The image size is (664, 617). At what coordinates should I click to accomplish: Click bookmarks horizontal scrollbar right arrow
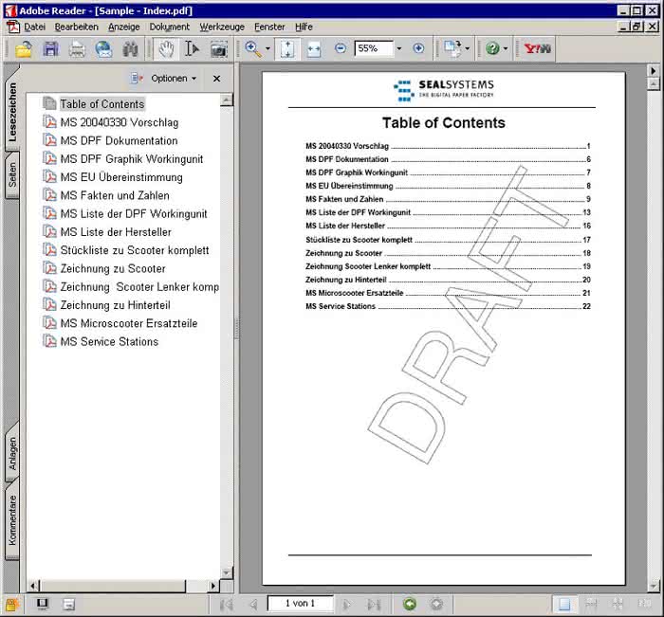click(x=213, y=586)
